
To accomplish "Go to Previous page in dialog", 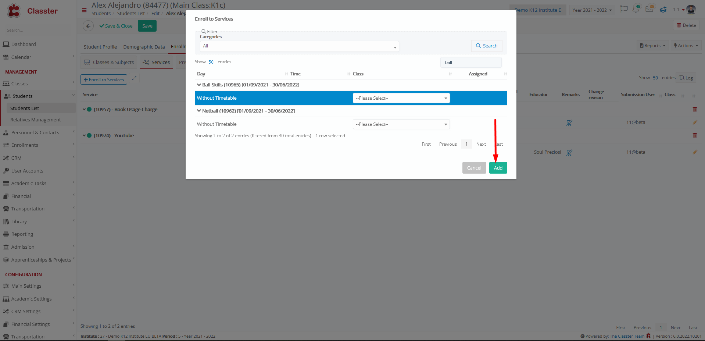I will coord(448,144).
